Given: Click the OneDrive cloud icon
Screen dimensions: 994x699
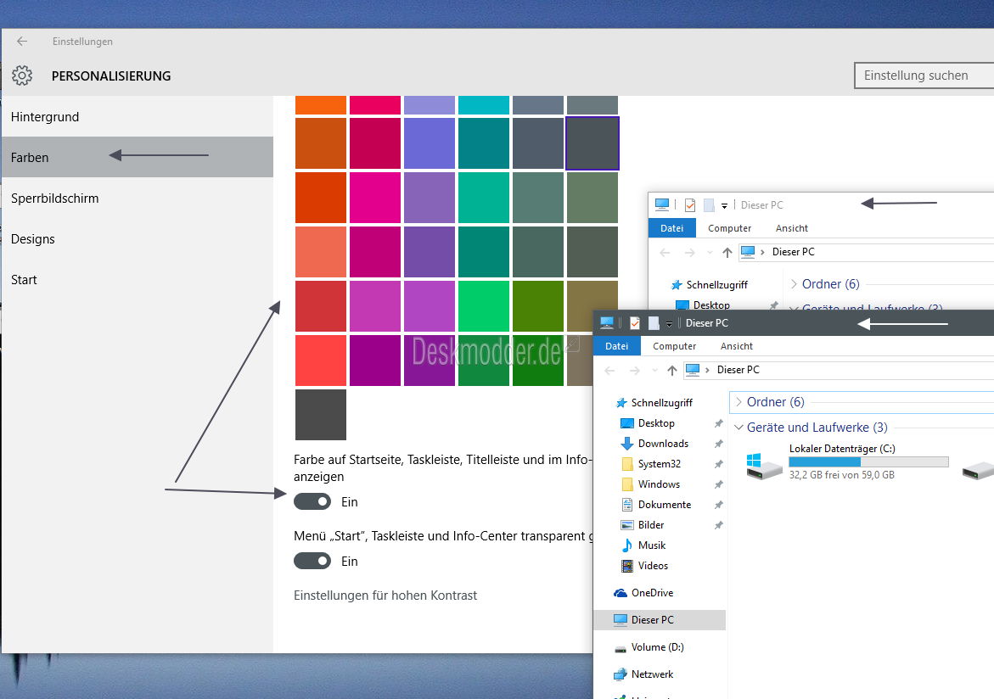Looking at the screenshot, I should tap(620, 593).
